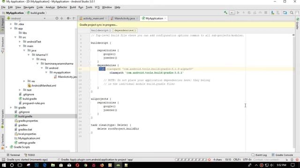Click the Gradle sync progress bar
Viewport: 300px width, 168px height.
click(191, 160)
